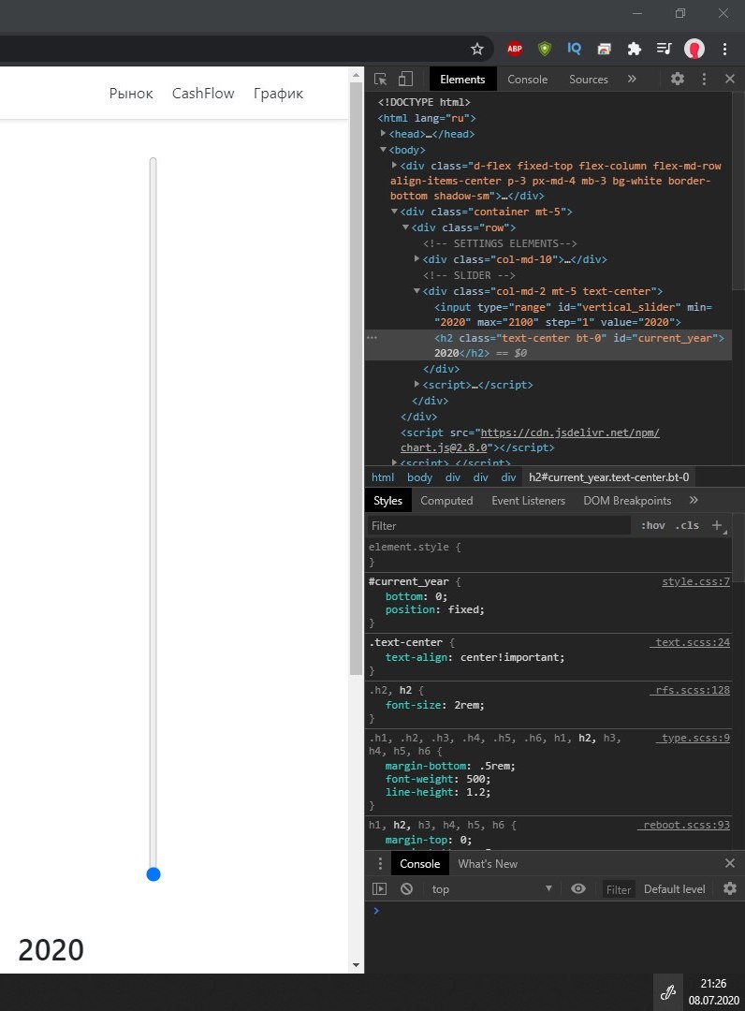745x1011 pixels.
Task: Open the Default levels dropdown
Action: (675, 888)
